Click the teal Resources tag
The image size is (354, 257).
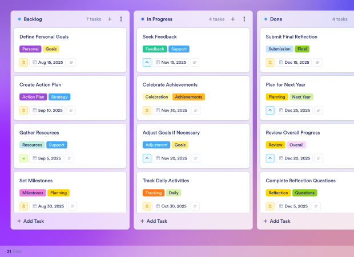[x=32, y=145]
